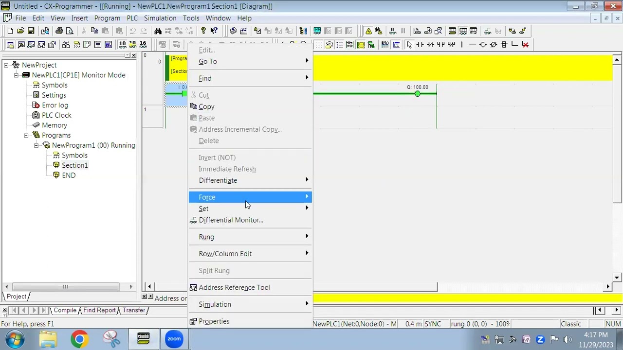The width and height of the screenshot is (623, 350).
Task: Open the Simulation menu in menu bar
Action: tap(160, 18)
